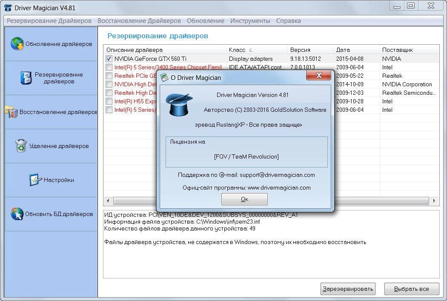Check the Intel(R) H55 Express driver checkbox
The height and width of the screenshot is (301, 447).
click(109, 101)
